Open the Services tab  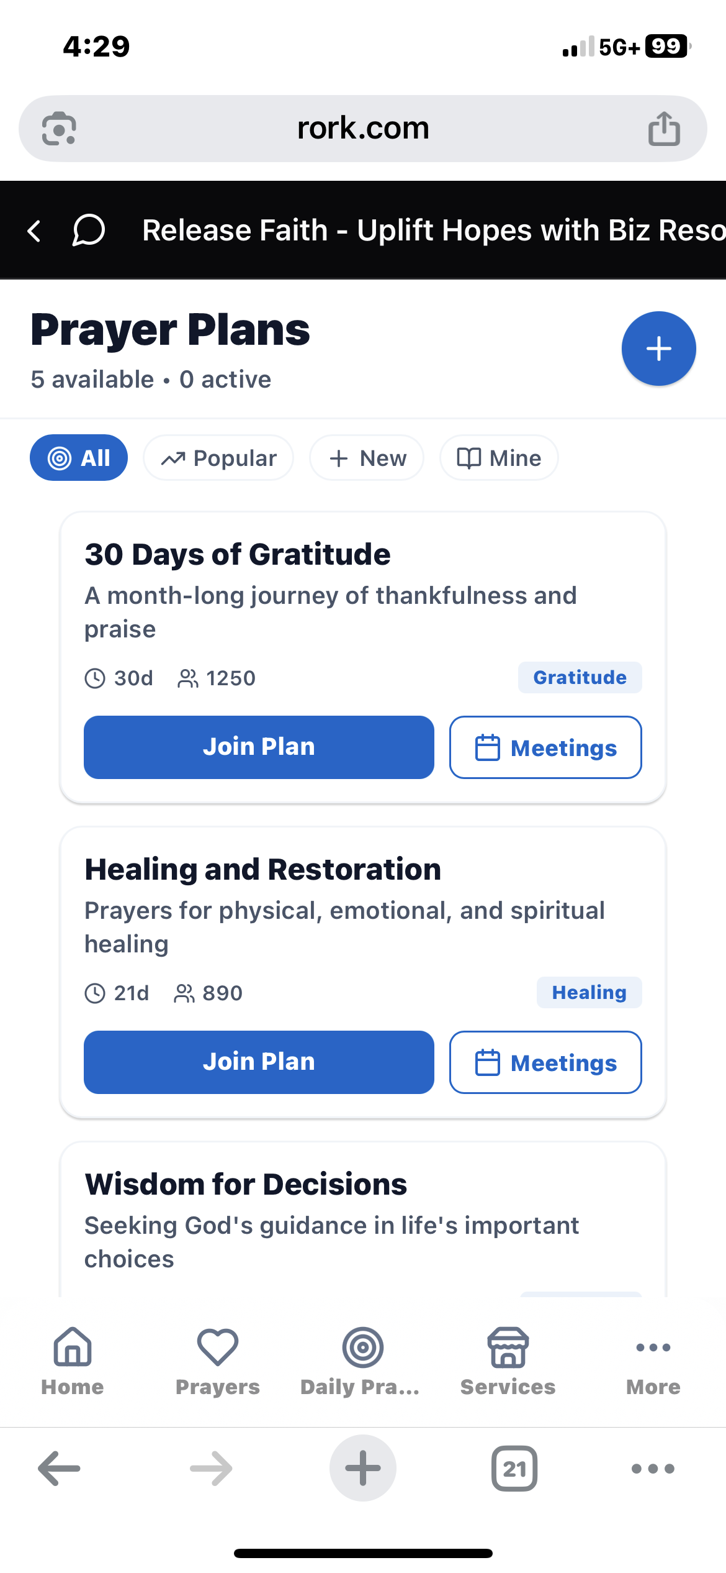pos(508,1362)
